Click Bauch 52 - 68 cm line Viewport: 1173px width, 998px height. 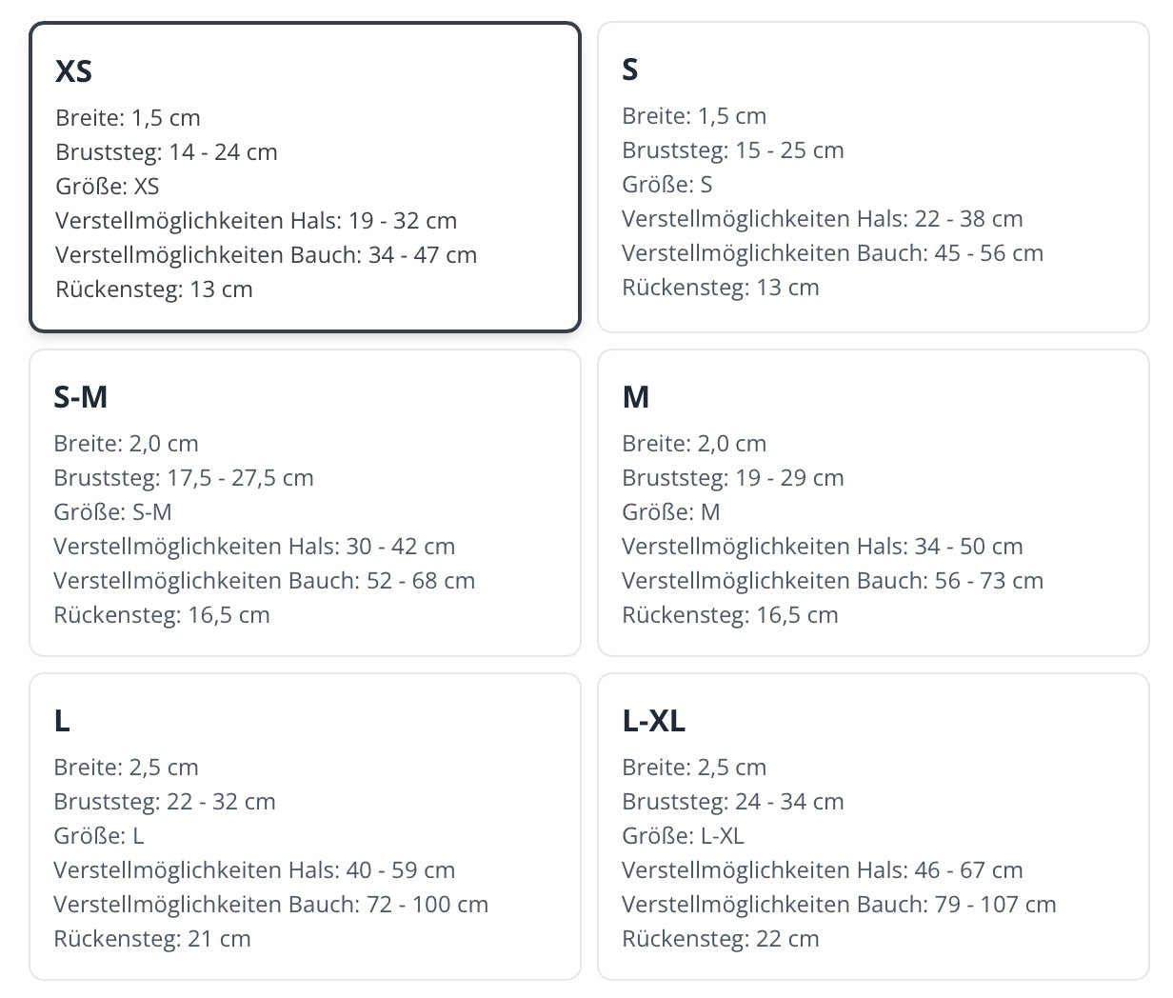(x=264, y=581)
